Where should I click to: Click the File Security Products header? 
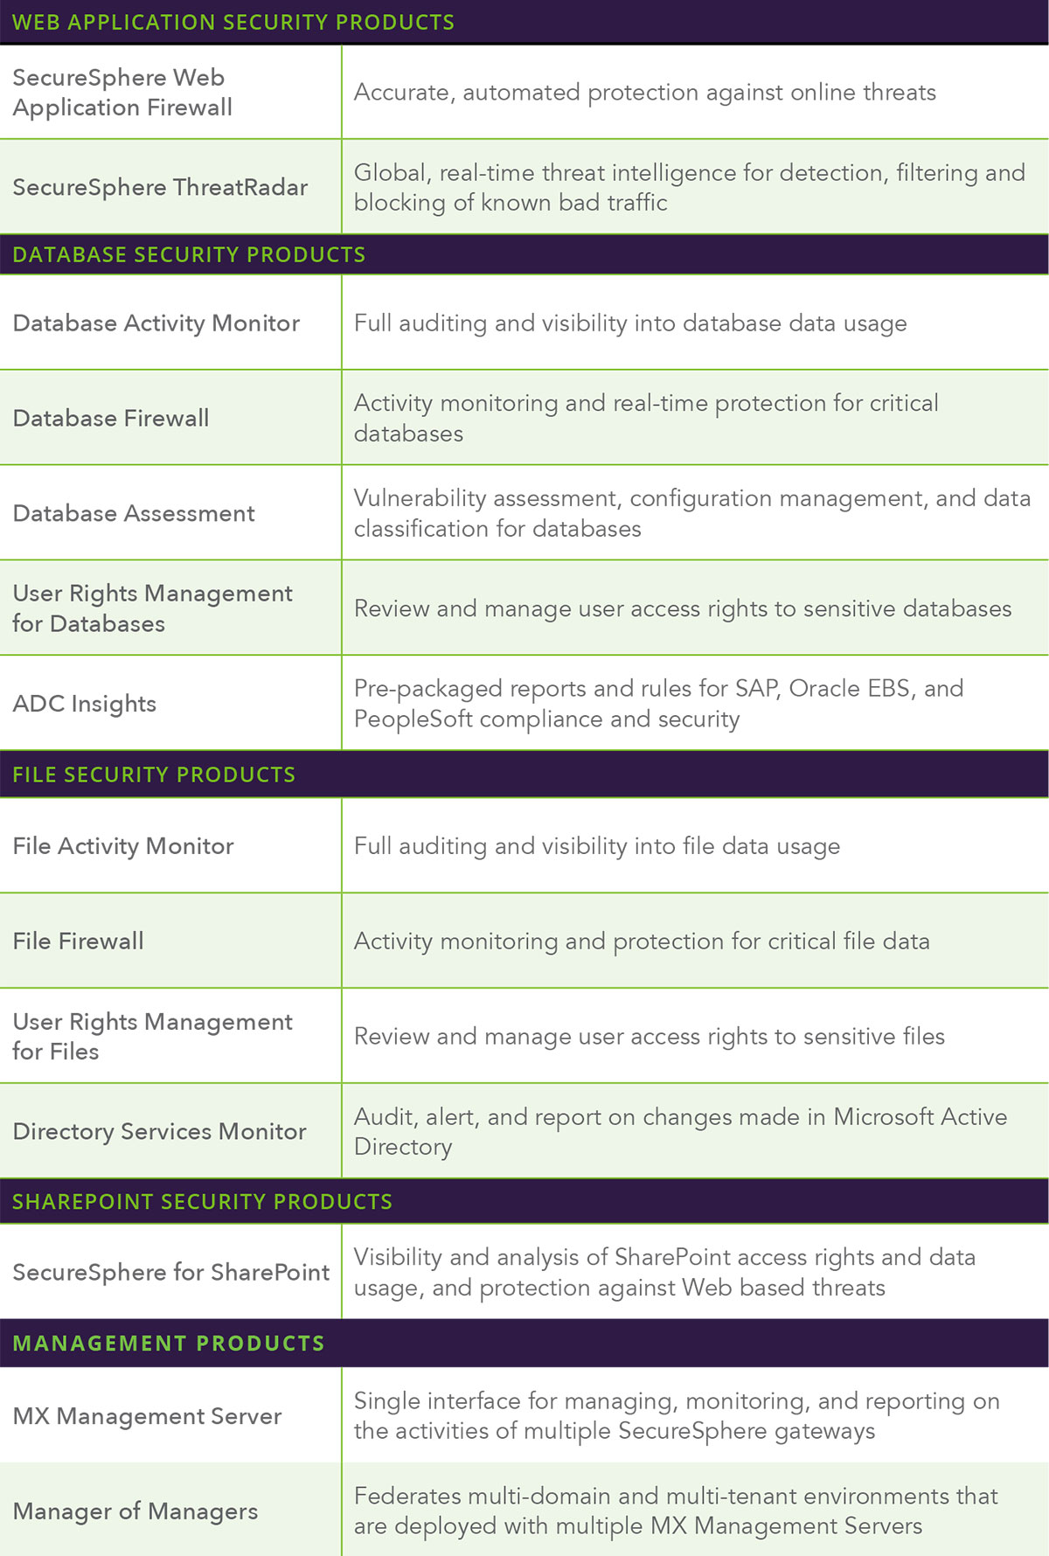154,775
